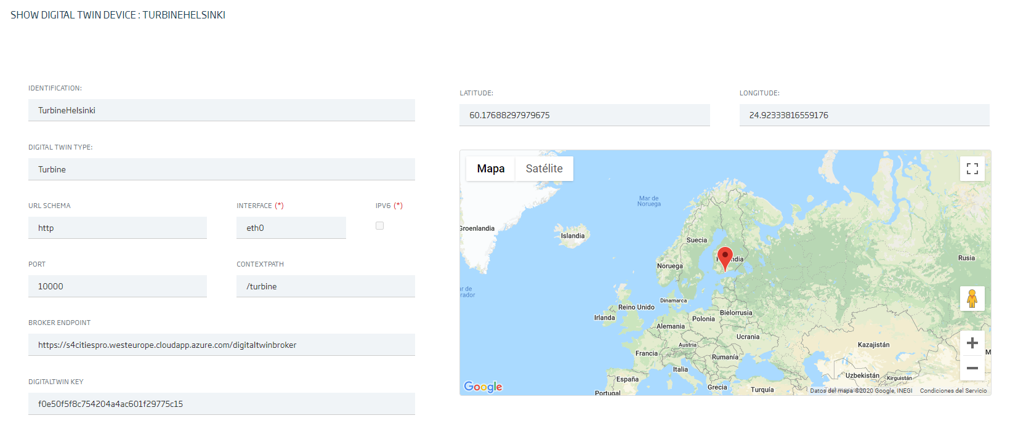
Task: Click the red location marker pin
Action: (725, 257)
